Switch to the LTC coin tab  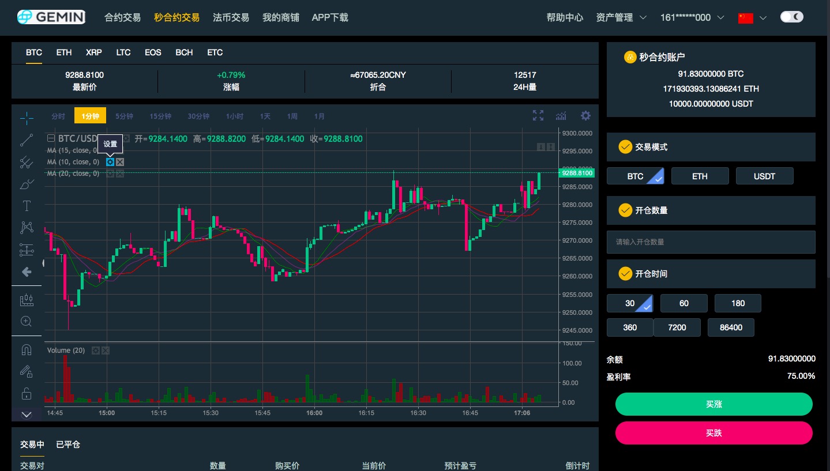(123, 52)
